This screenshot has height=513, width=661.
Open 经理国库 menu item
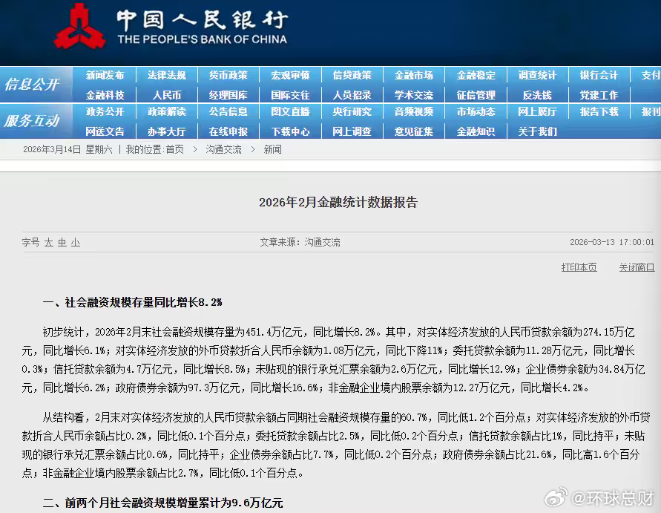(x=228, y=95)
